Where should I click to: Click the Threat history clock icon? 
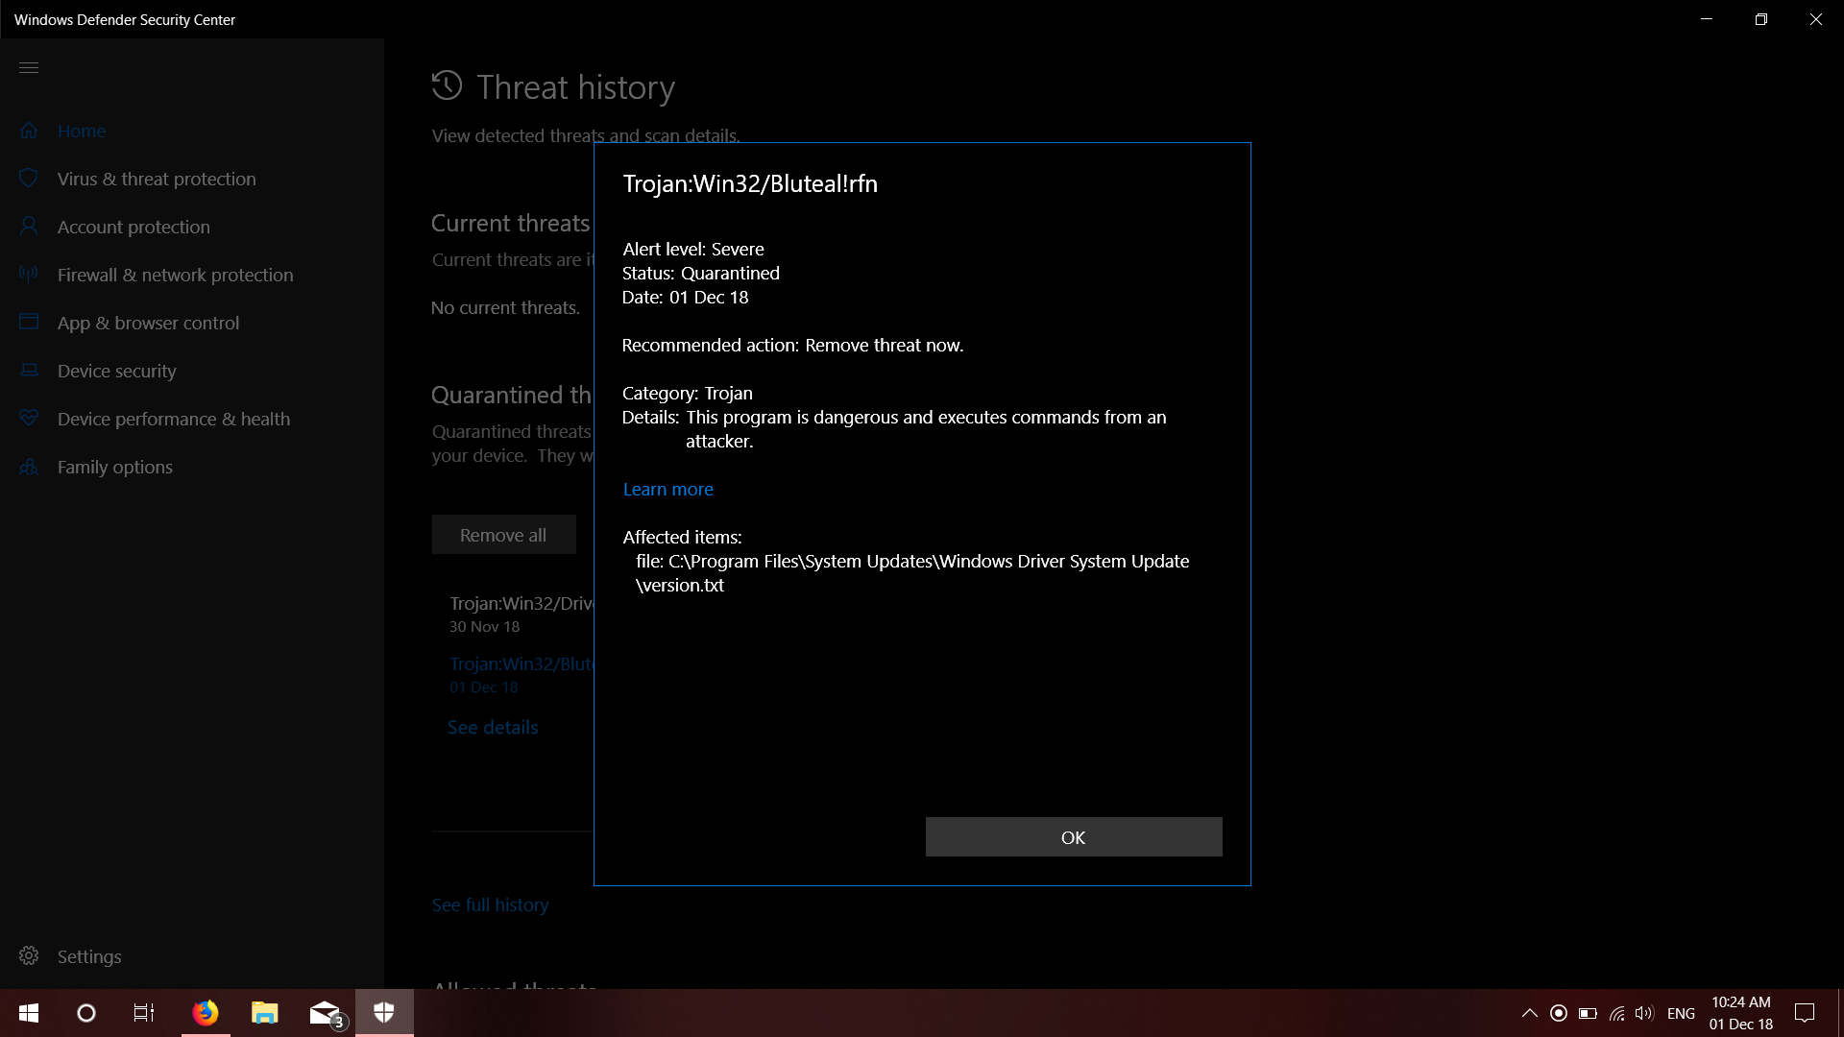(x=447, y=85)
